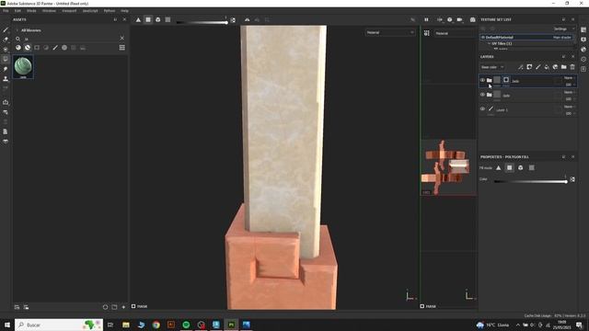Set Properties fill mode to triangle
The image size is (589, 331).
[499, 167]
